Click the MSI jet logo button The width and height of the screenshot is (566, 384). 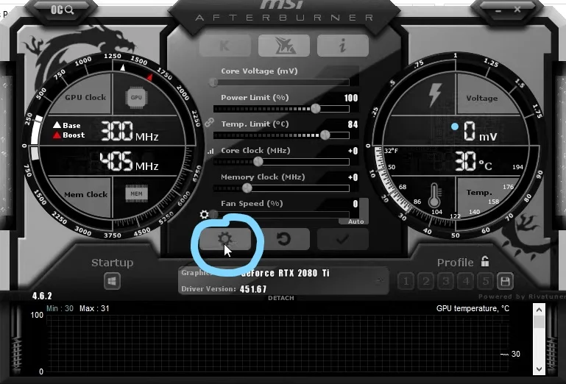click(283, 46)
